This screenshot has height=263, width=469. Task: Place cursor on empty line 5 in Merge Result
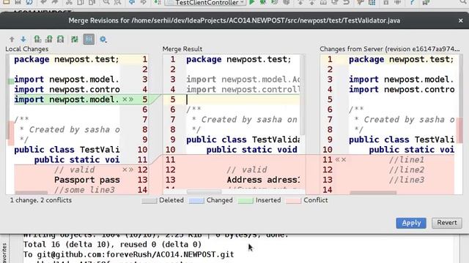pos(243,99)
